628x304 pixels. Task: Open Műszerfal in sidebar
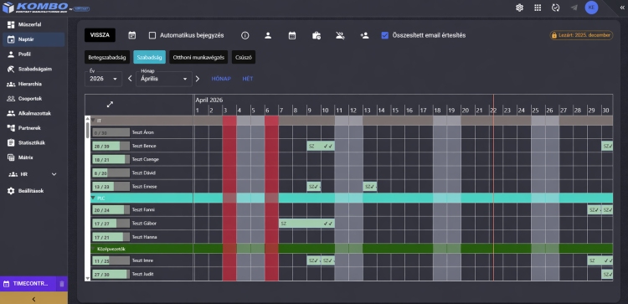[x=33, y=24]
